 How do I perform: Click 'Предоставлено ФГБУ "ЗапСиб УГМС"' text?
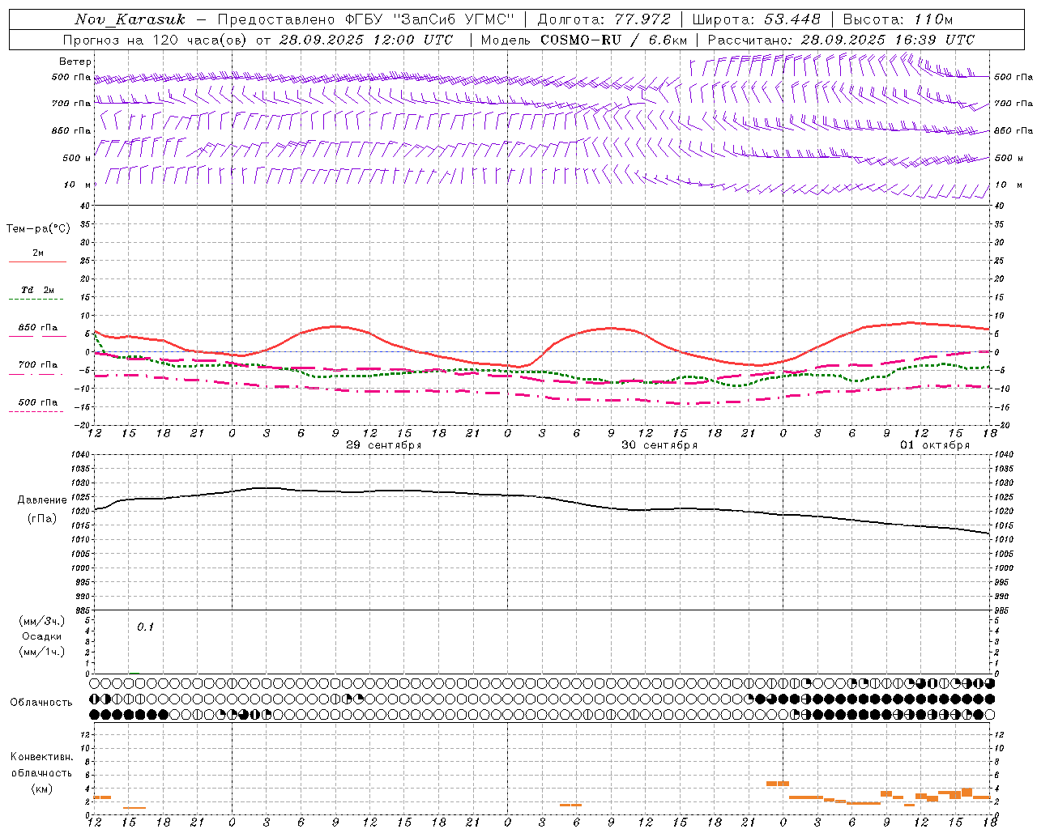[365, 19]
